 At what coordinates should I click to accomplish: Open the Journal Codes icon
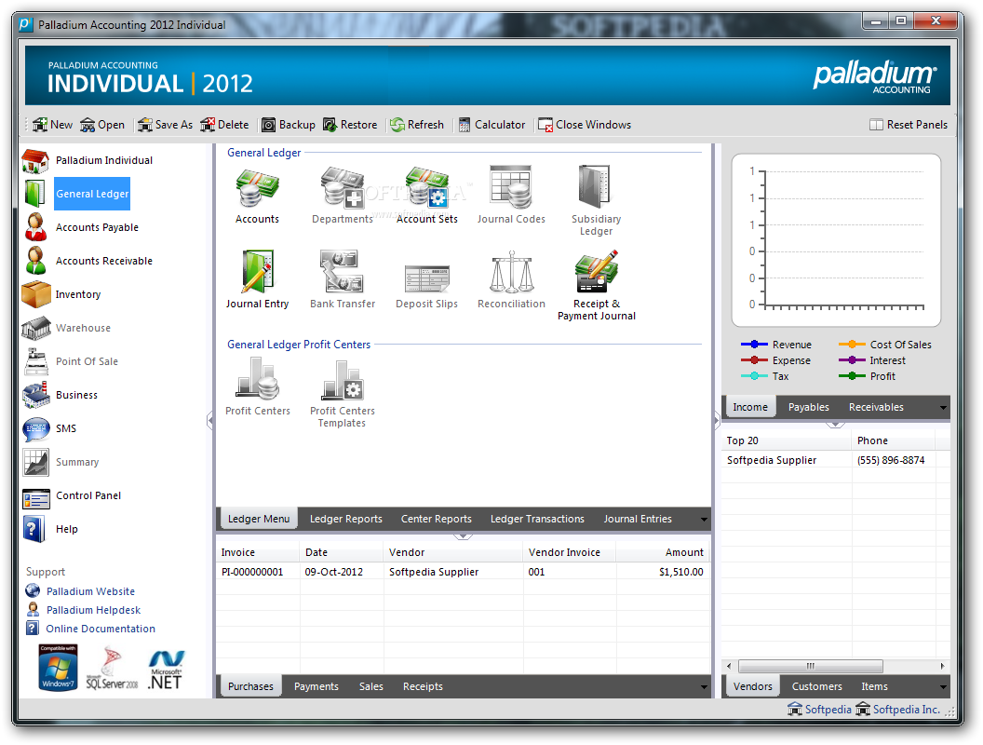pos(511,187)
